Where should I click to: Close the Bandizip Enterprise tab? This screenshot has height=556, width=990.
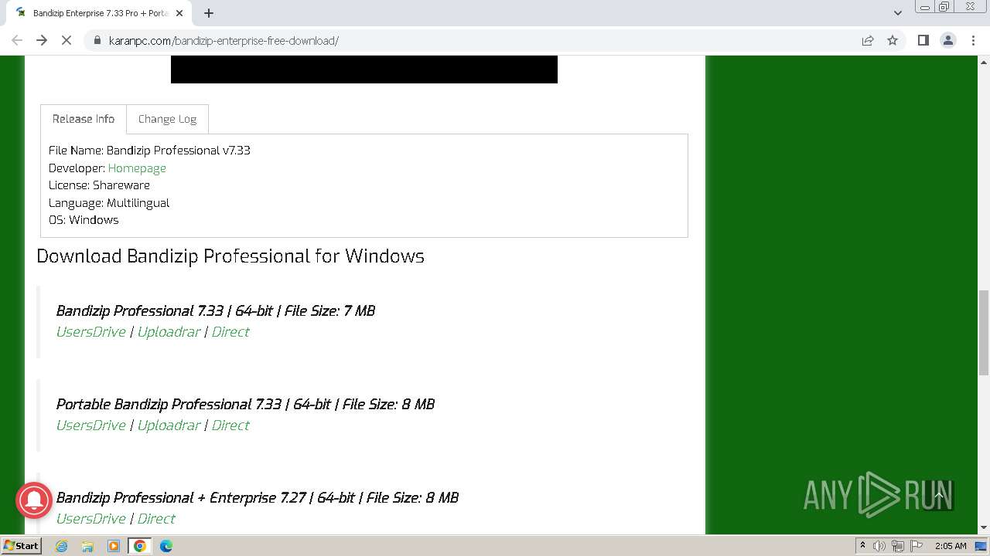click(180, 13)
